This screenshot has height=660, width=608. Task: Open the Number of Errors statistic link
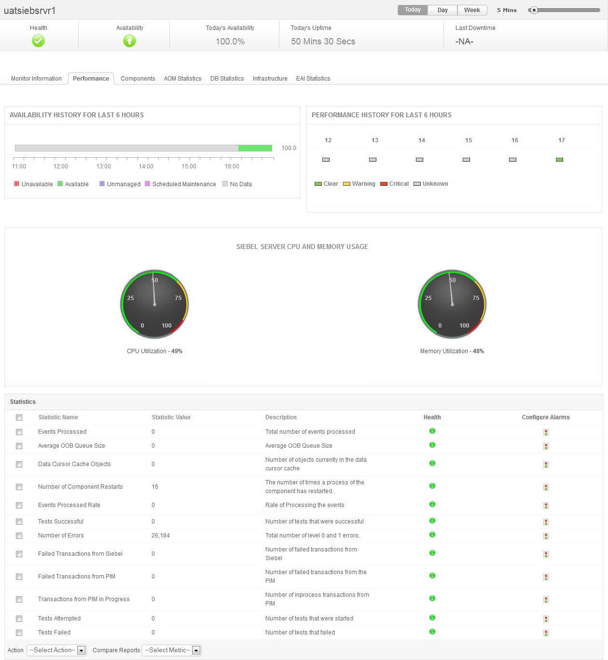click(61, 536)
